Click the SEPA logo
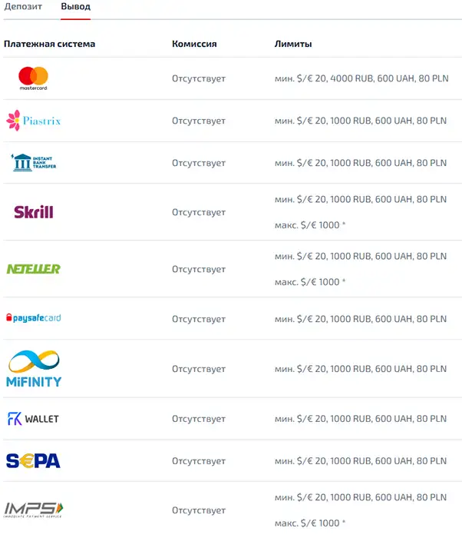 pos(33,461)
